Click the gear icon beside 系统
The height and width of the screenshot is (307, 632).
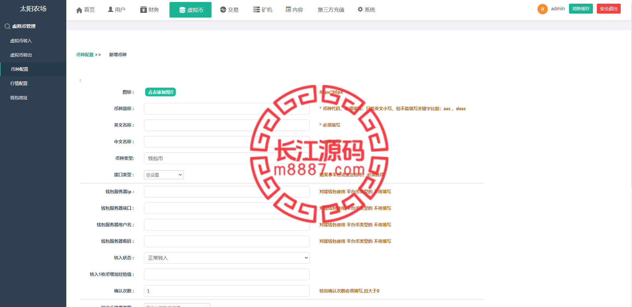[360, 10]
